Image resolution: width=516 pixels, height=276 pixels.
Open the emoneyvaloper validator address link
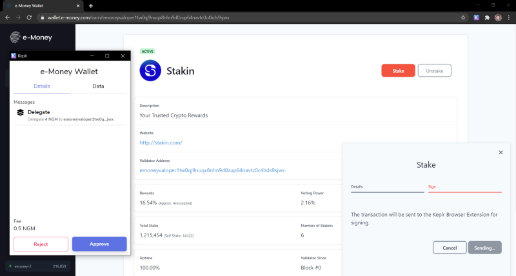212,170
